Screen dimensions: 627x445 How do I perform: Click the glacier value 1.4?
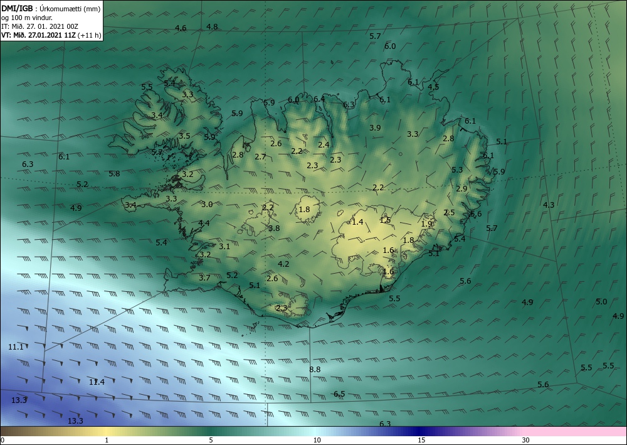point(357,222)
